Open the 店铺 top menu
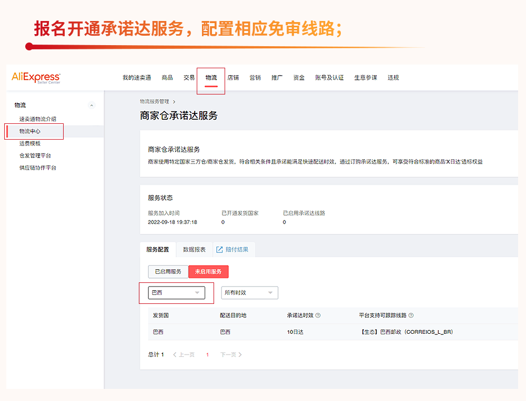 point(233,78)
